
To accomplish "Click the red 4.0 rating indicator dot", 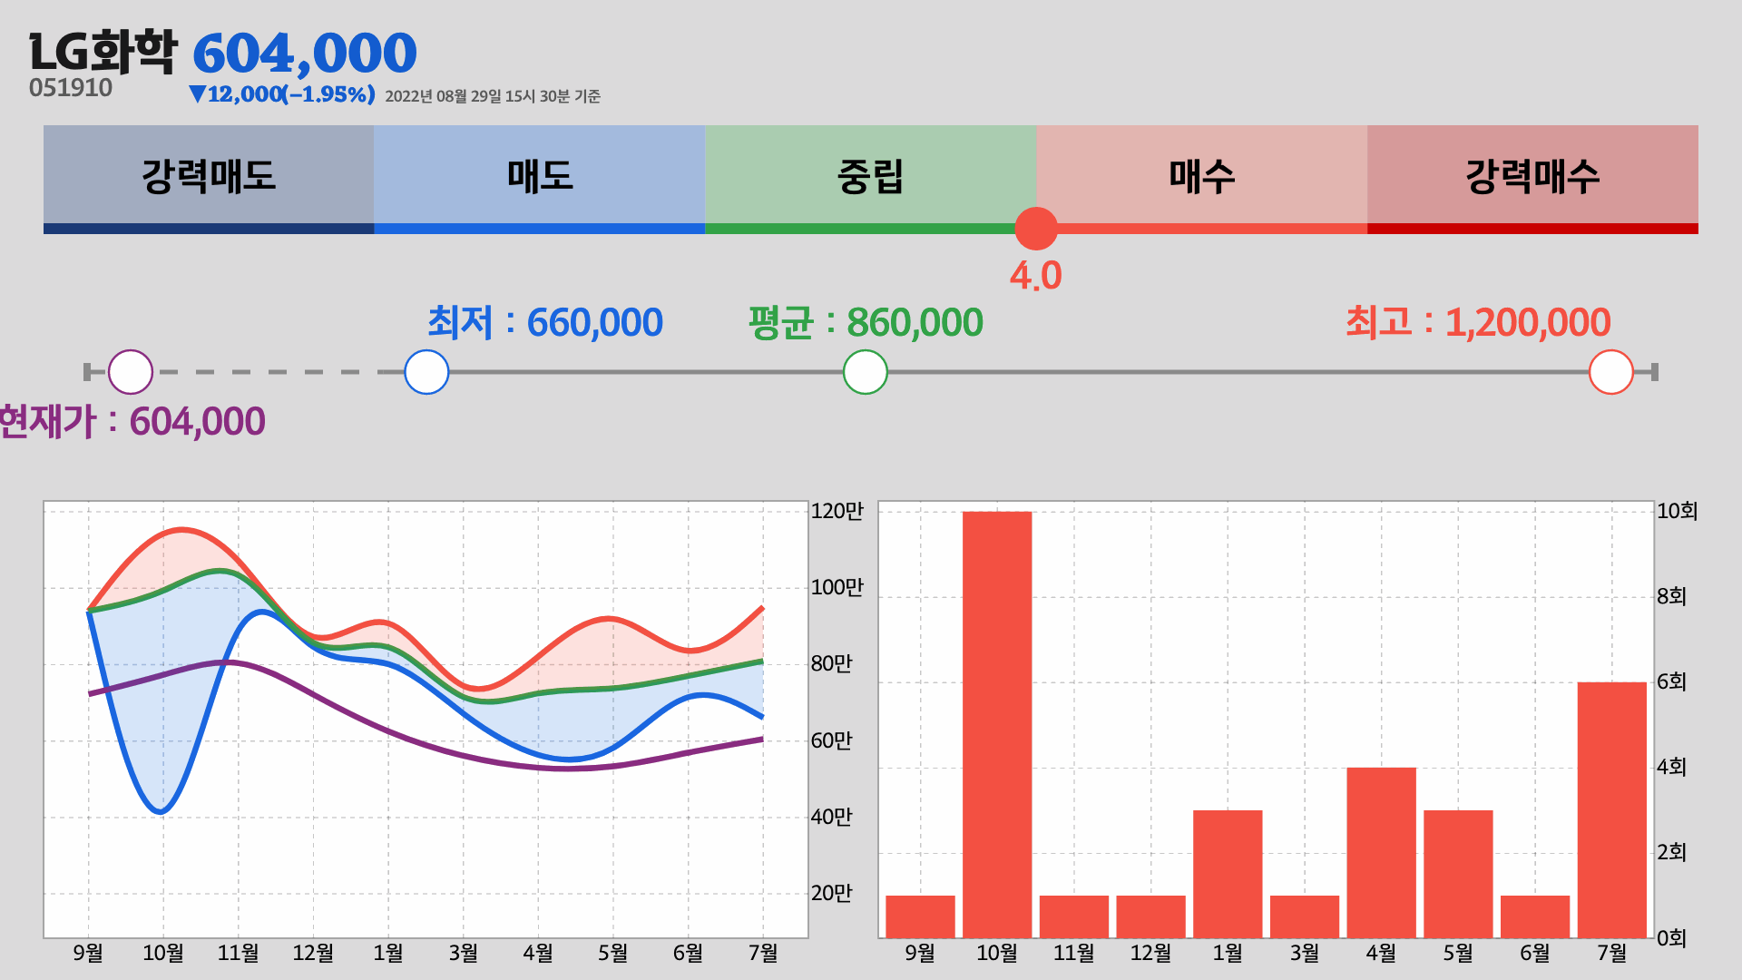I will point(1036,229).
